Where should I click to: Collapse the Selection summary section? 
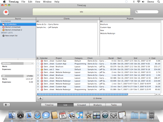[x=32, y=63]
